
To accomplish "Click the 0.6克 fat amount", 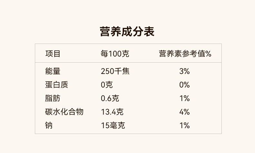I will point(110,98).
